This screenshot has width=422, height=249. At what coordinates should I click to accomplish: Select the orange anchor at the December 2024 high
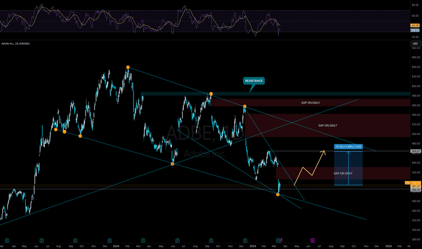pos(245,106)
